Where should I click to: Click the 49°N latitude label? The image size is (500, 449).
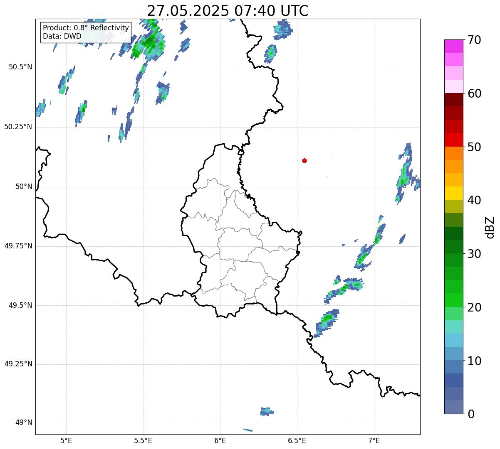click(x=24, y=423)
